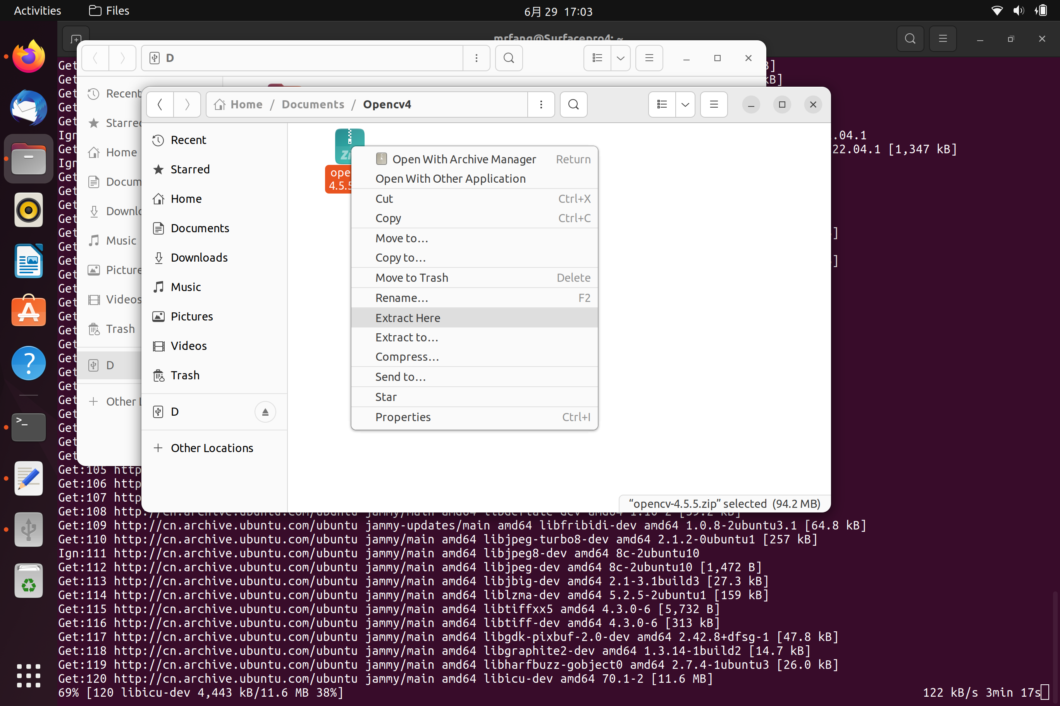The height and width of the screenshot is (706, 1060).
Task: Open path options menu in D window
Action: [477, 58]
